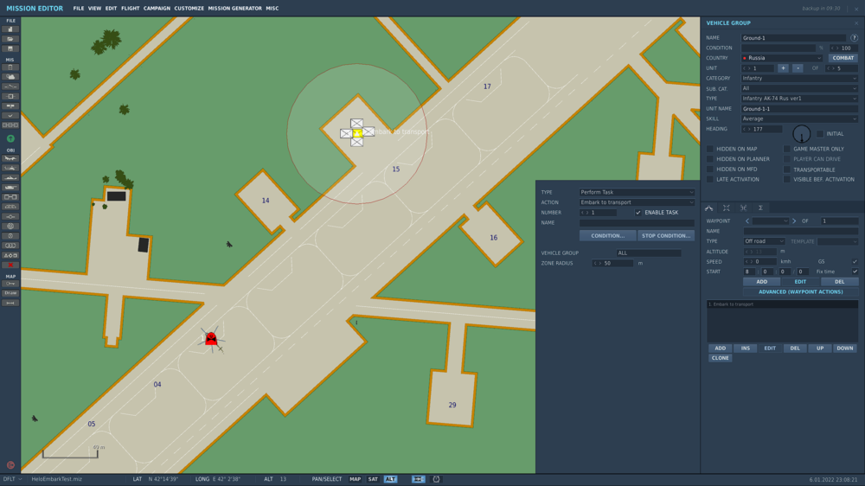Open task Type dropdown Perform Task
865x486 pixels.
tap(637, 192)
